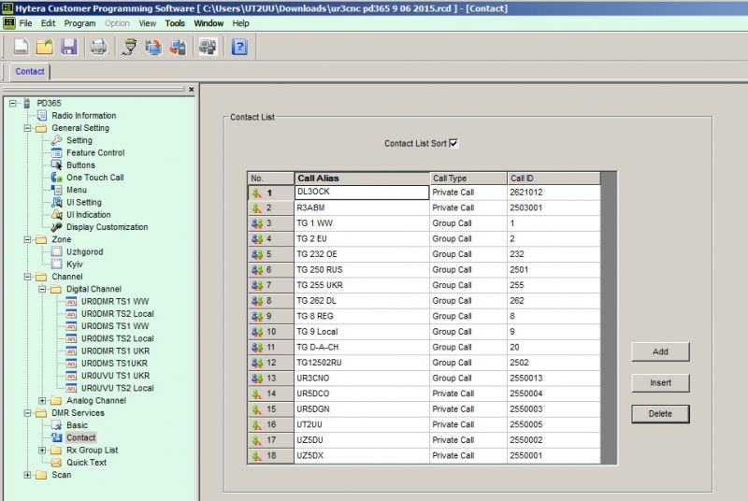The width and height of the screenshot is (748, 501).
Task: Switch to the Contact tab
Action: [x=30, y=71]
